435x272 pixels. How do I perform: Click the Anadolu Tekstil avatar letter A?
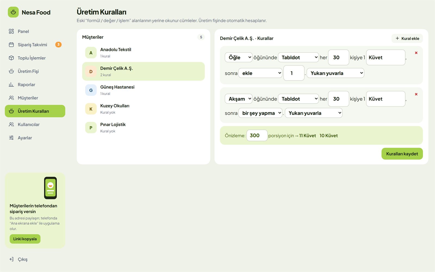[x=91, y=53]
